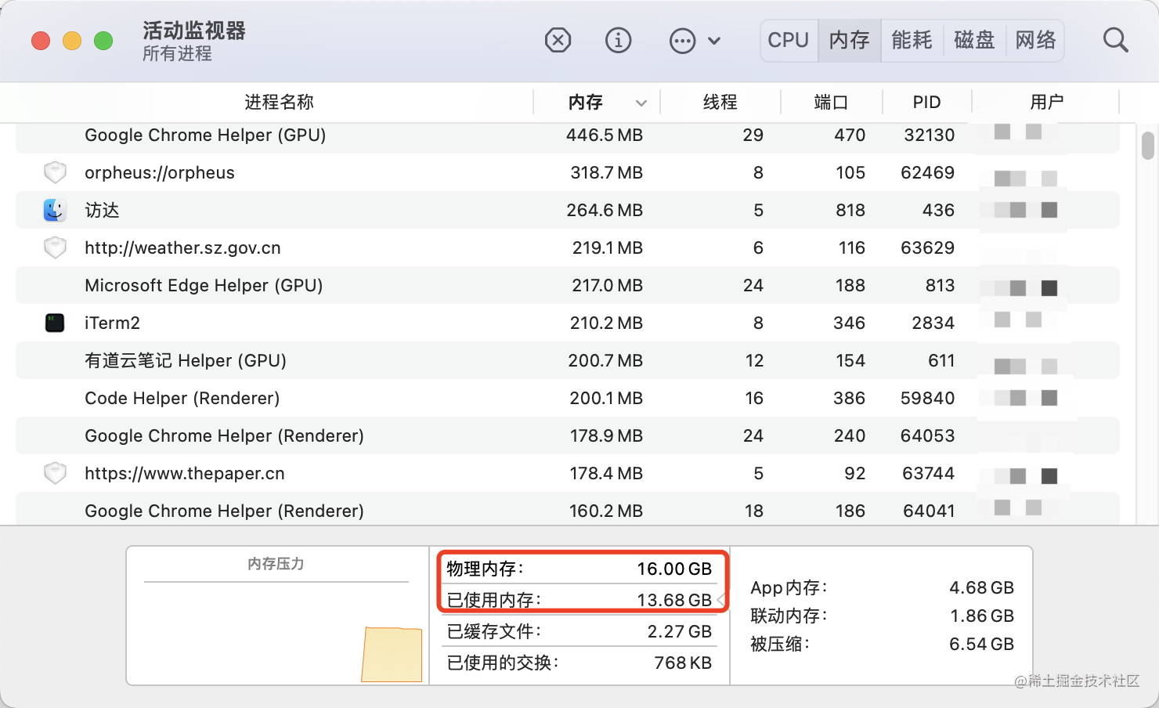Select the https://www.thepaper.cn process
1159x708 pixels.
click(x=185, y=473)
